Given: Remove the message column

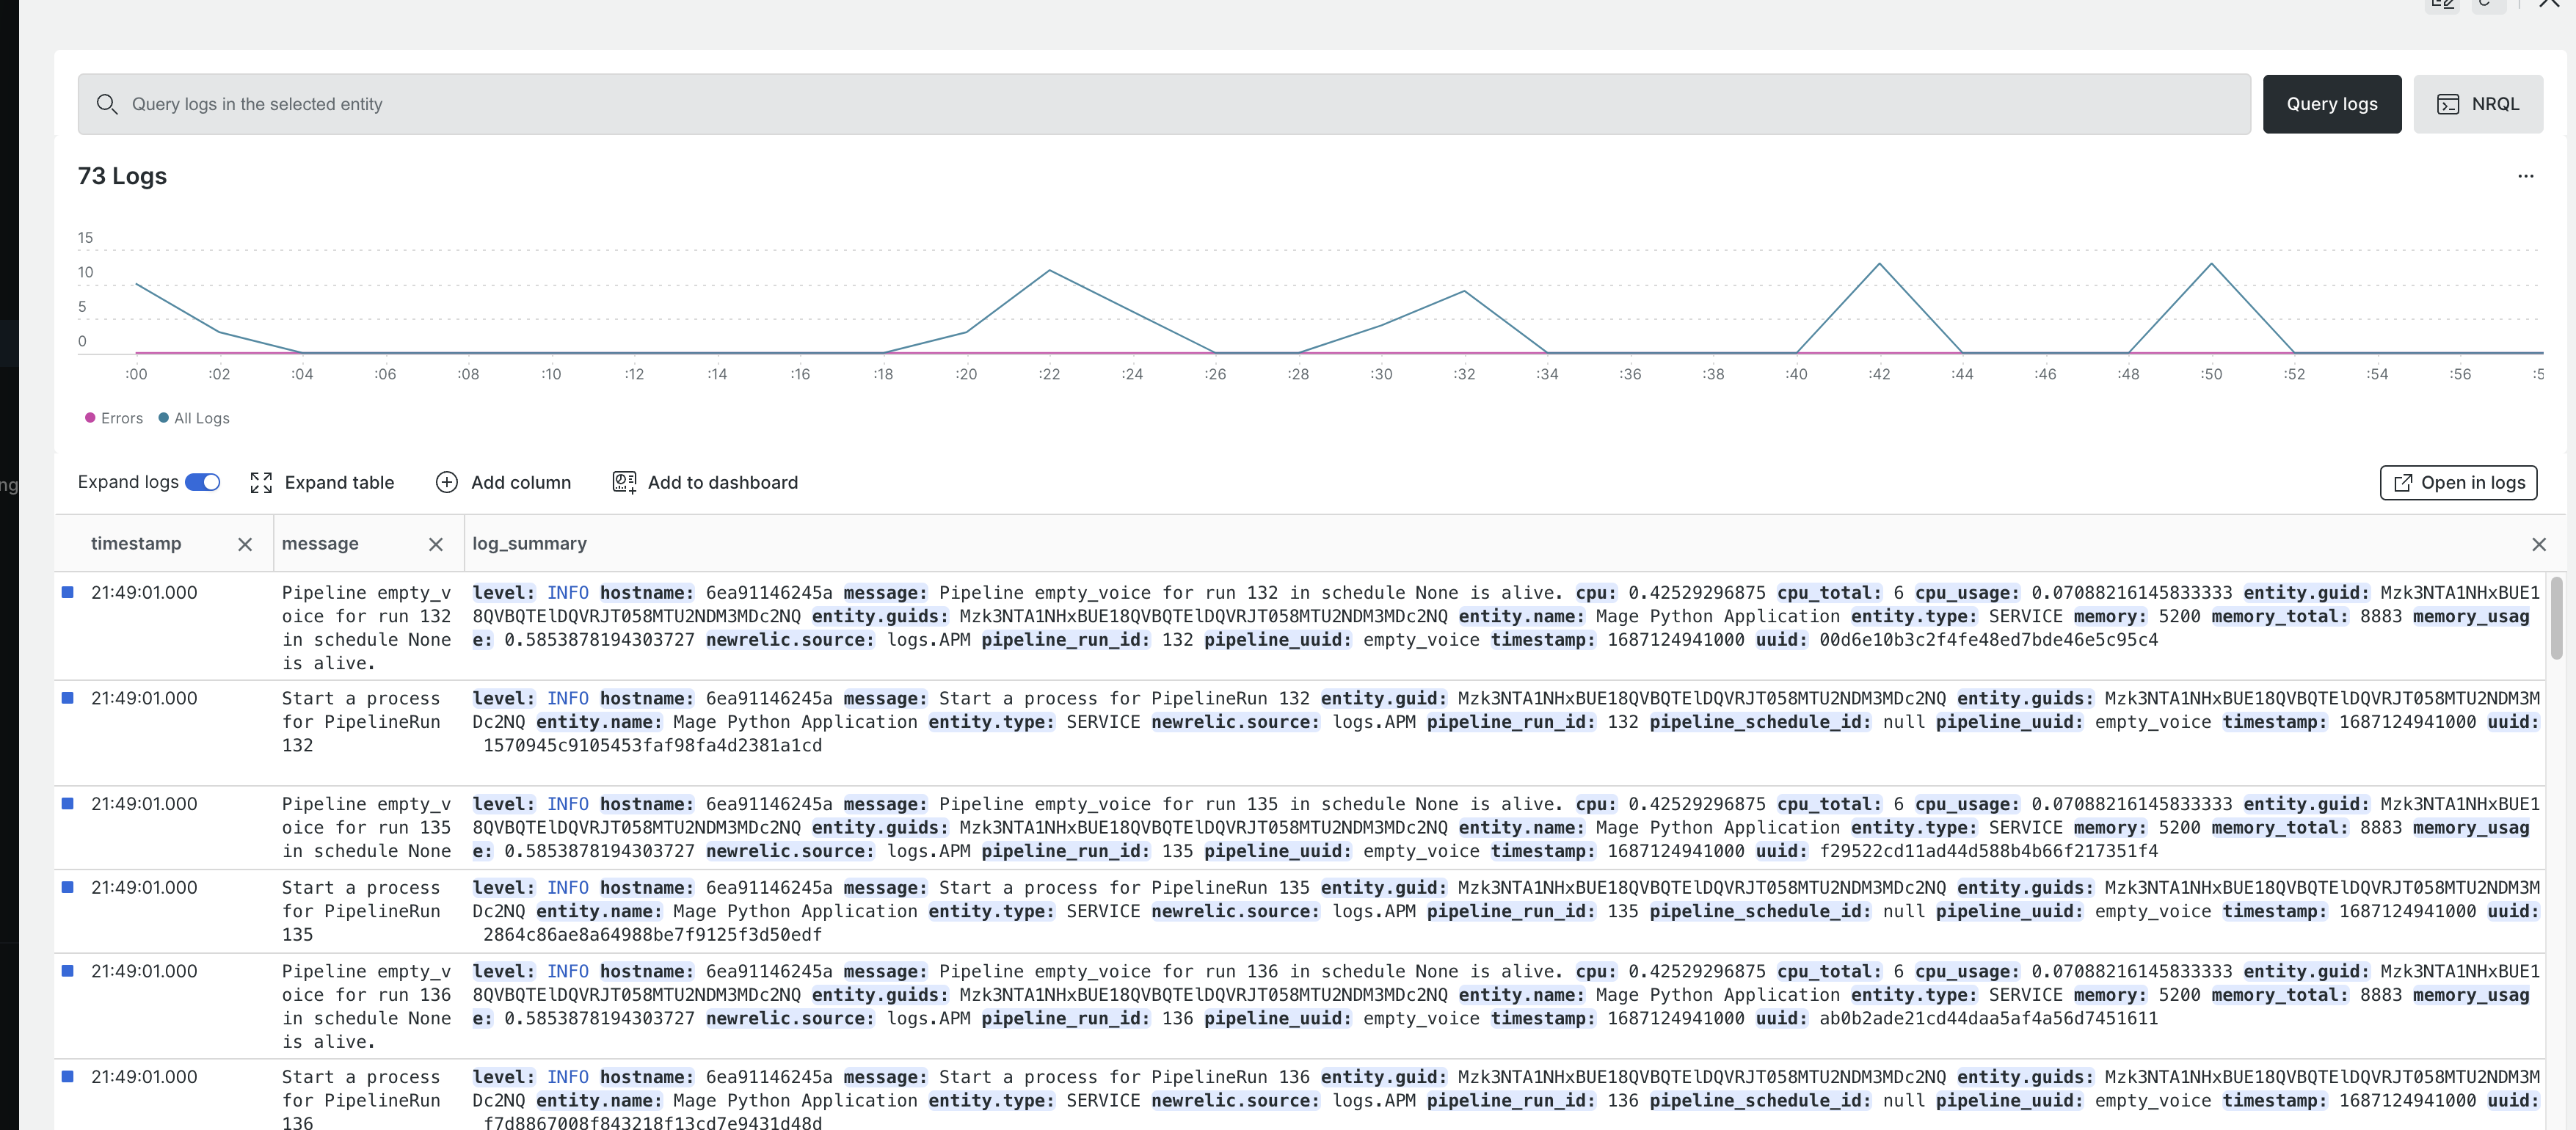Looking at the screenshot, I should (436, 544).
